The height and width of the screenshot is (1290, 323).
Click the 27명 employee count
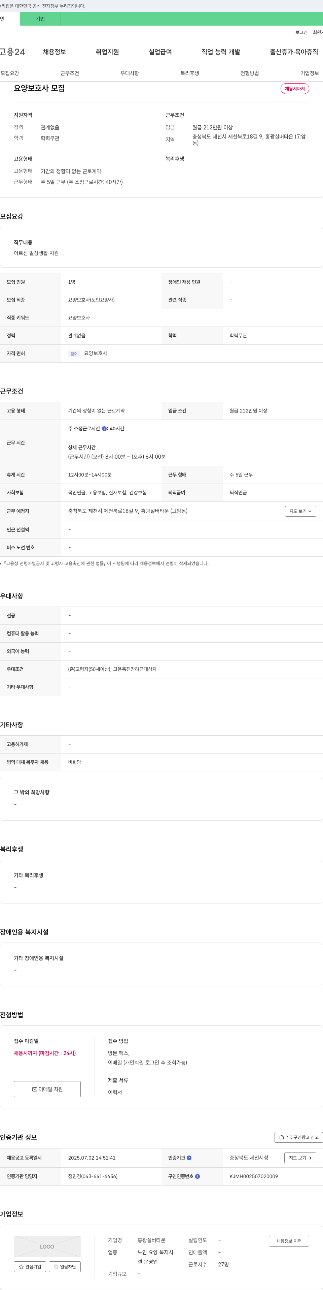point(223,1264)
